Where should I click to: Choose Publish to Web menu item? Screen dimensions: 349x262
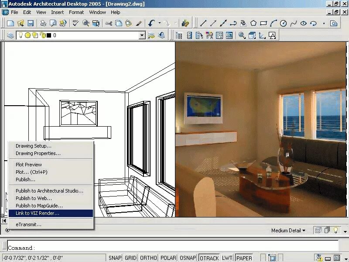(x=51, y=198)
